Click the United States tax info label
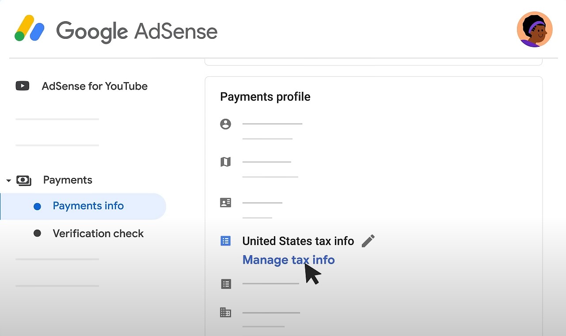The image size is (566, 336). (x=298, y=241)
